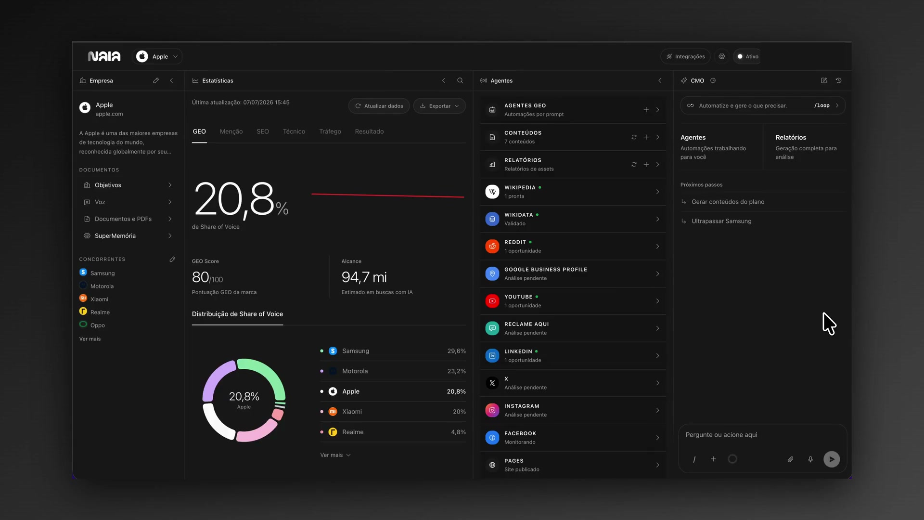Click the Atualizar dados button
Screen dimensions: 924x520
coord(379,106)
